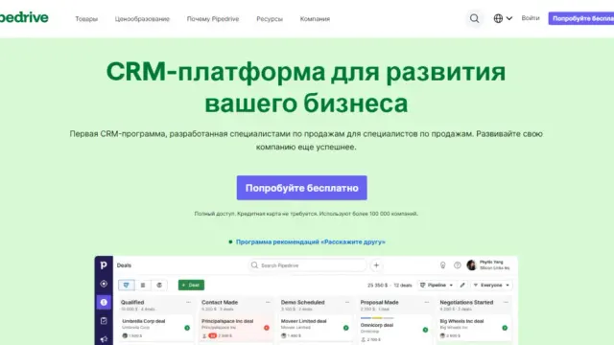Image resolution: width=614 pixels, height=345 pixels.
Task: Open the Omnicorp deal card
Action: (394, 330)
